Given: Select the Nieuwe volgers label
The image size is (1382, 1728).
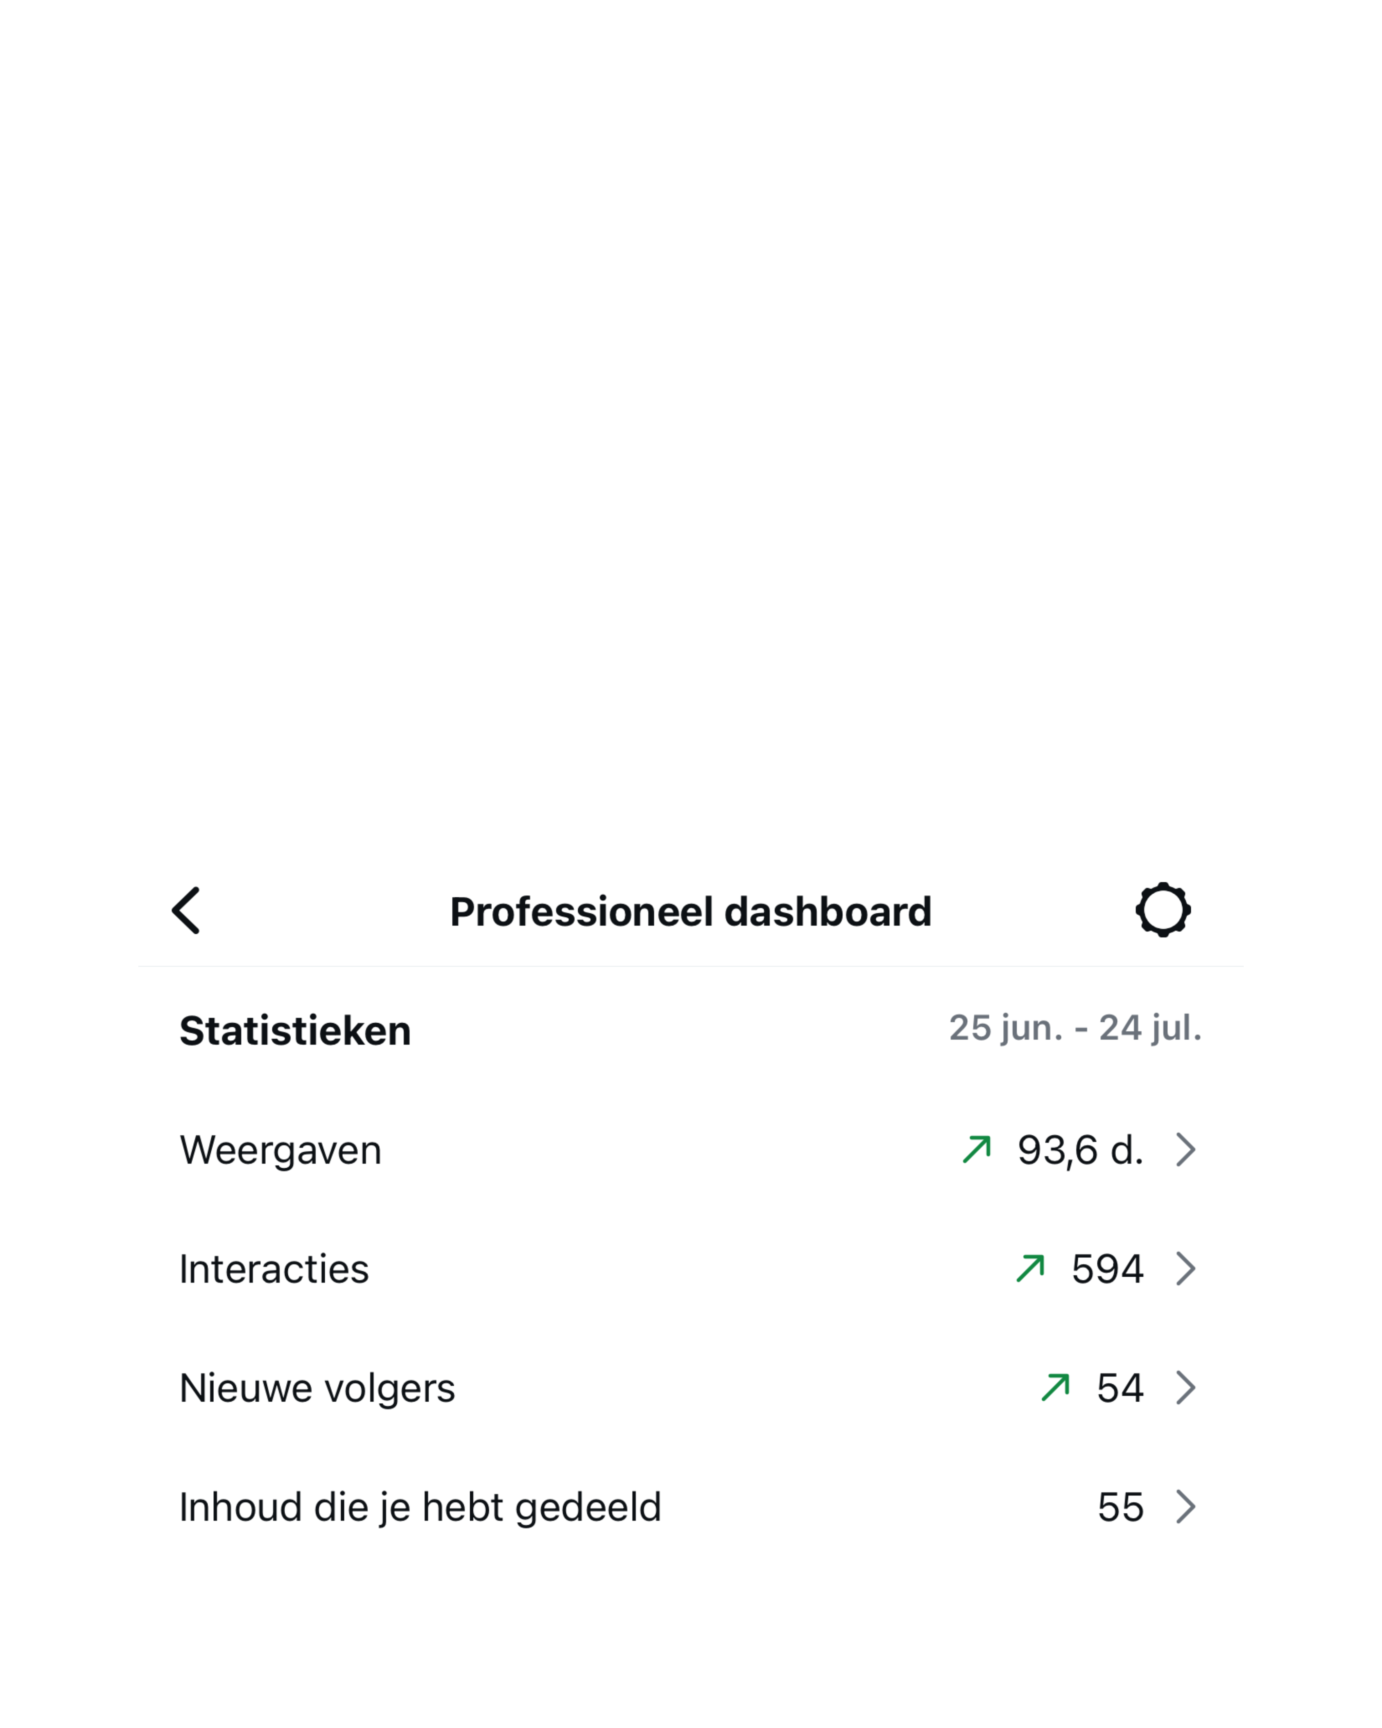Looking at the screenshot, I should pos(317,1388).
